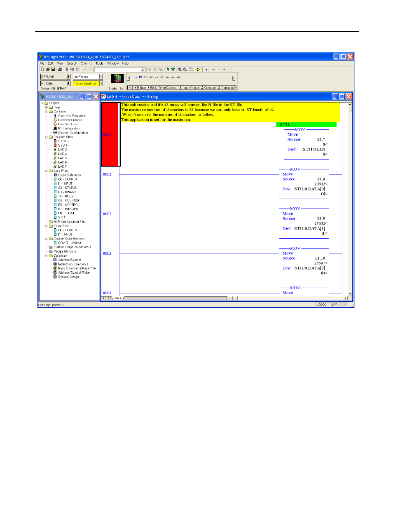Click the Print toolbar icon

(60, 70)
